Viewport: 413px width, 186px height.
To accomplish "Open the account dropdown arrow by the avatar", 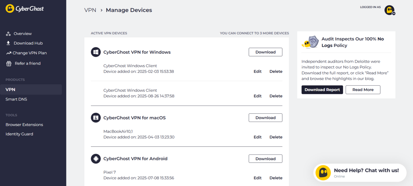I will (x=394, y=14).
